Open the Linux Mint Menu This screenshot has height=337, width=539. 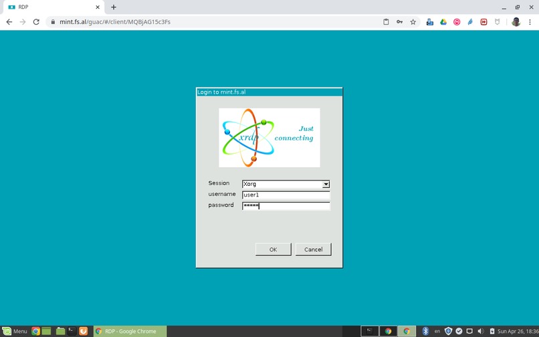[x=15, y=331]
